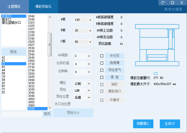Open the B板 thickness dropdown
Image resolution: width=187 pixels, height=133 pixels.
tap(90, 31)
